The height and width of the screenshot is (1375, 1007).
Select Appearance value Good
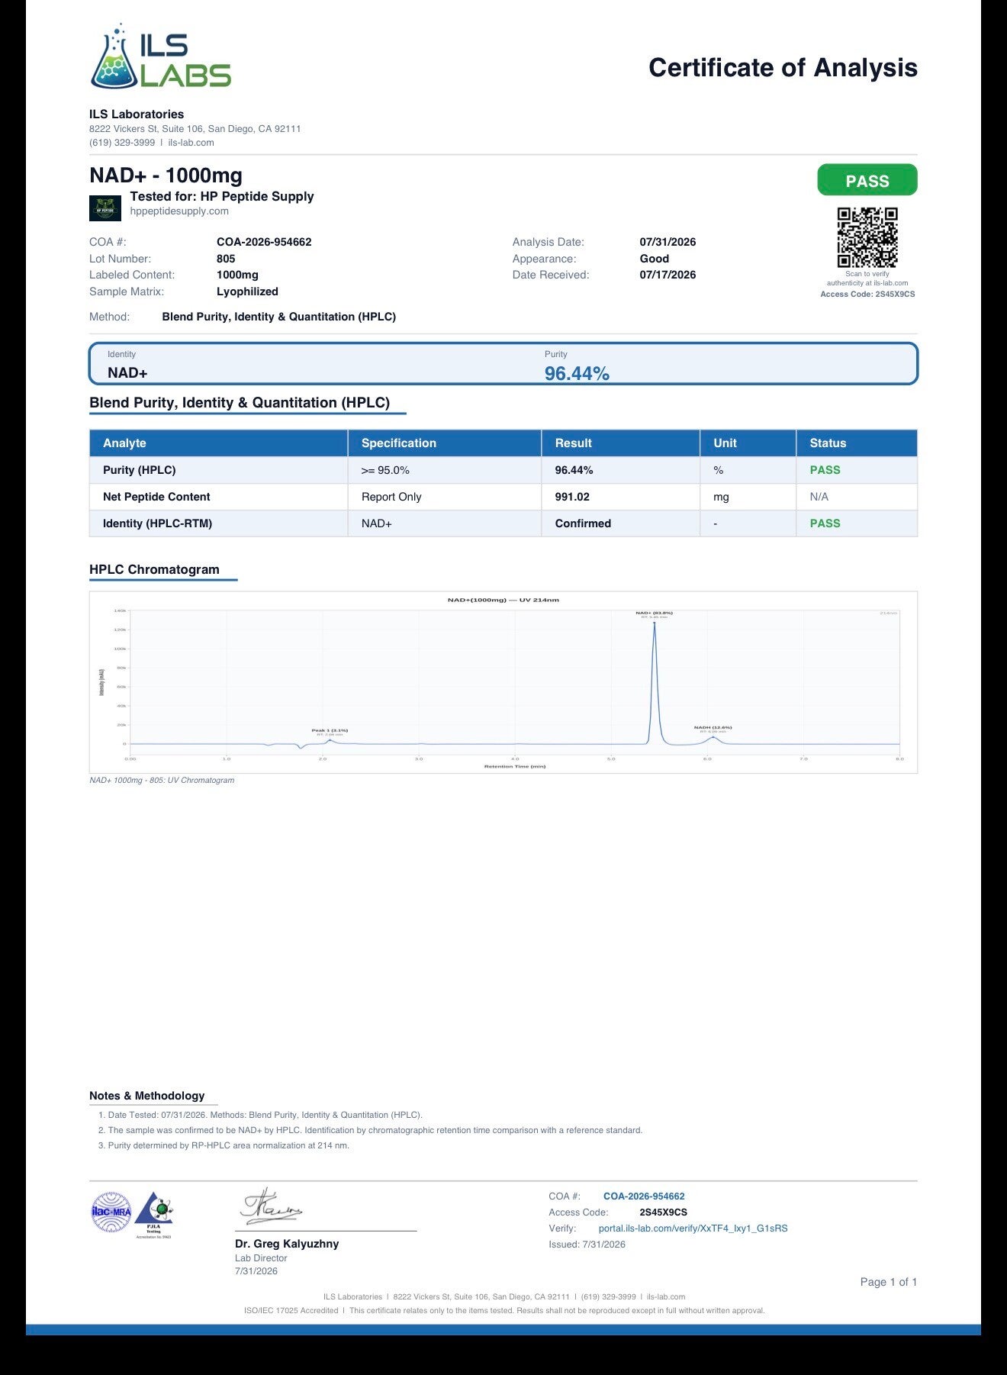[x=654, y=259]
